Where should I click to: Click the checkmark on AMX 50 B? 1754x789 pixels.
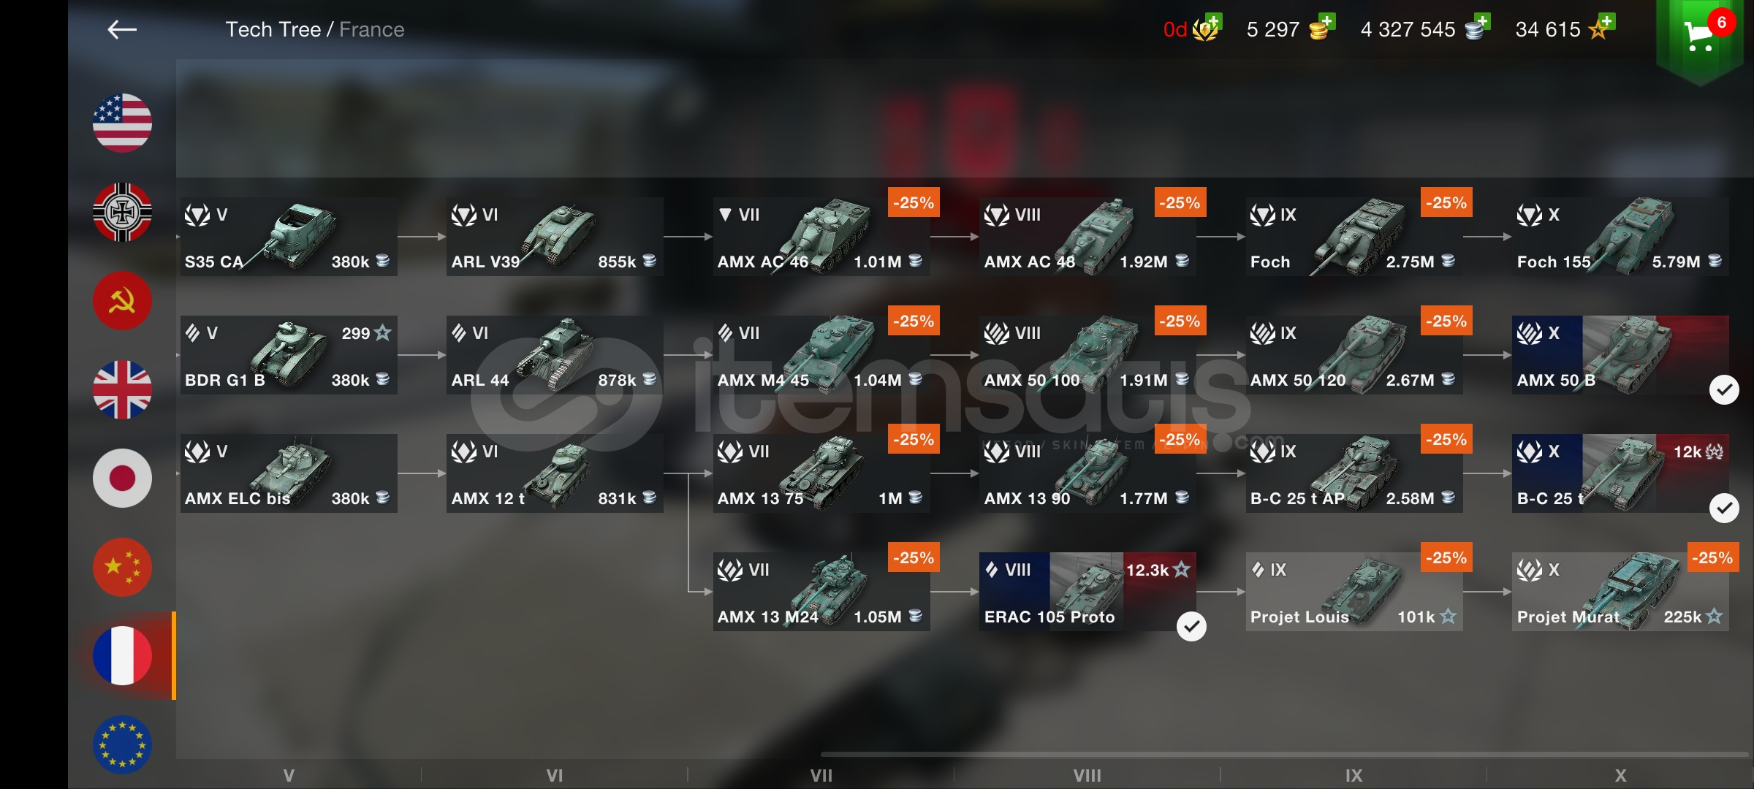(1724, 390)
